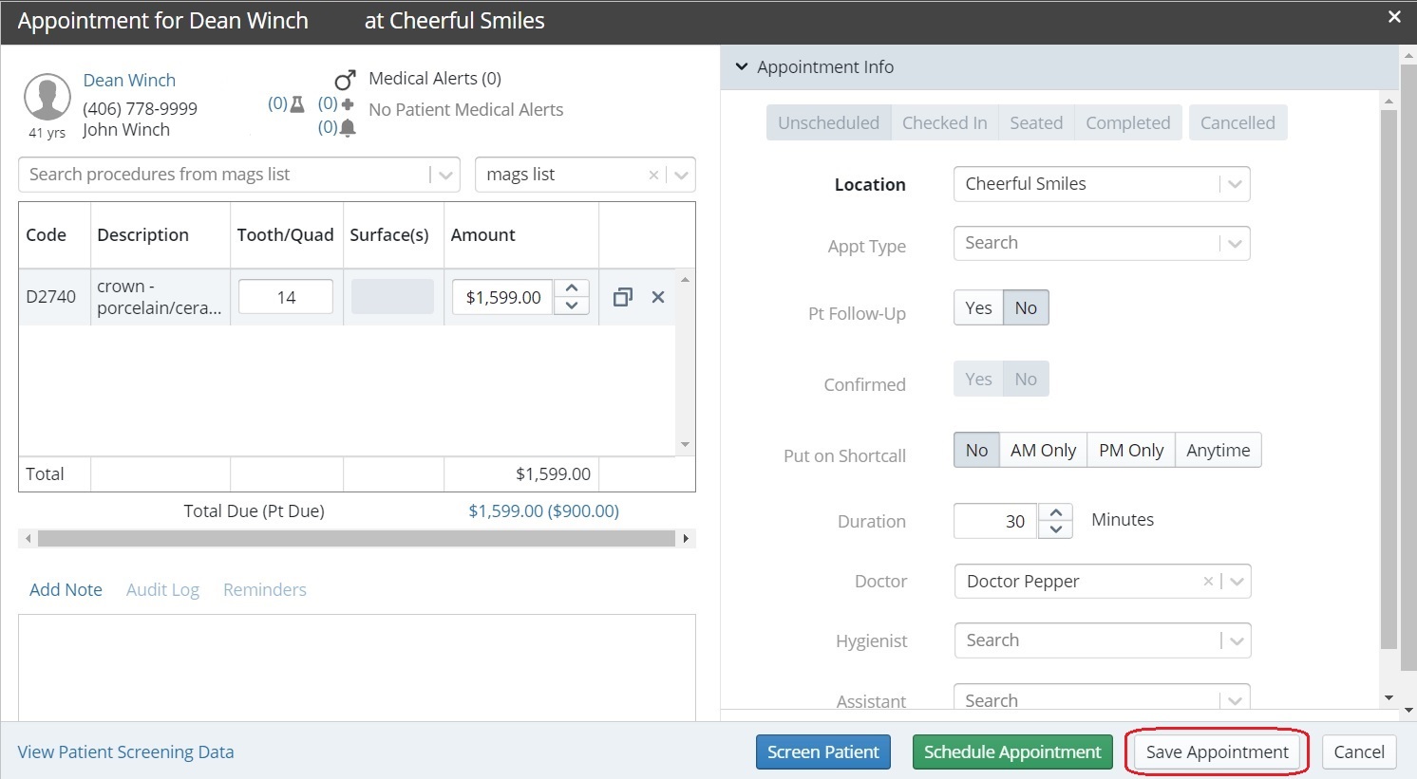Open the Location dropdown

pyautogui.click(x=1235, y=184)
